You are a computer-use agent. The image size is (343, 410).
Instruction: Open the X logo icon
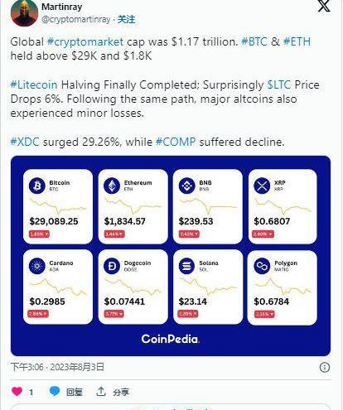324,6
